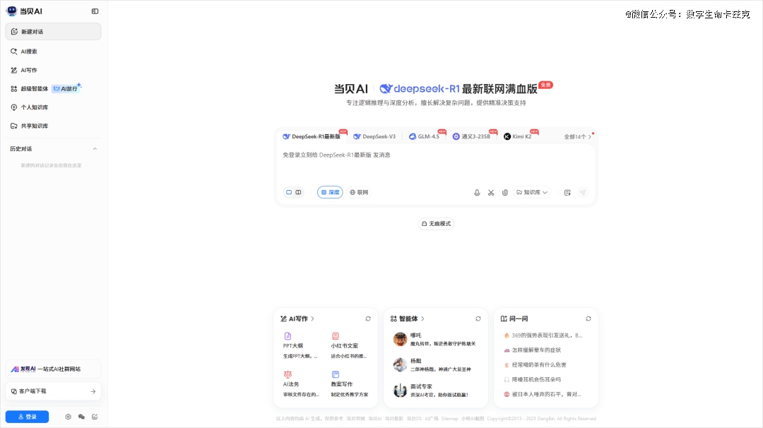The image size is (763, 428).
Task: Click the 当贝AI robot logo
Action: click(12, 11)
